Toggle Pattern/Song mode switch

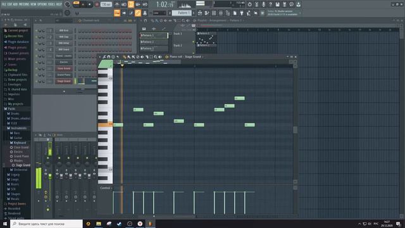pyautogui.click(x=76, y=4)
